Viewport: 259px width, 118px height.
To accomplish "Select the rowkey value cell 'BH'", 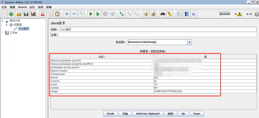I will (x=205, y=88).
